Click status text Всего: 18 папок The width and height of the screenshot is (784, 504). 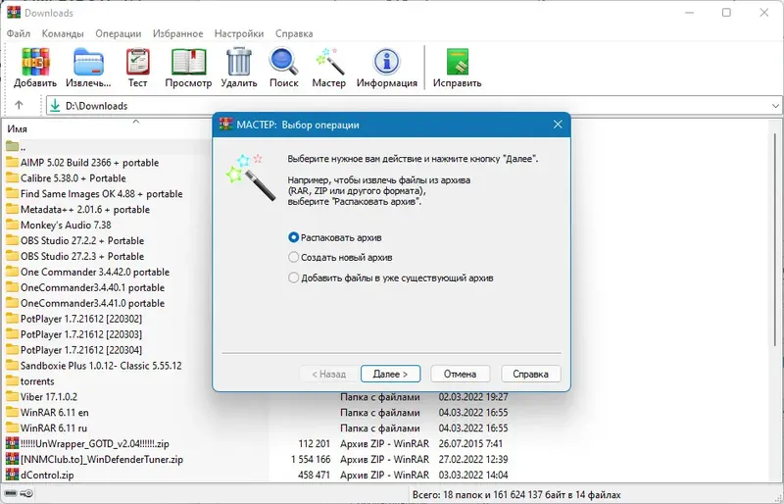click(448, 494)
